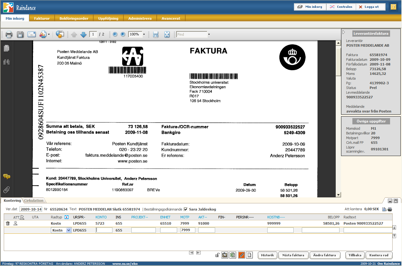
Task: Print the invoice PDF with printer icon
Action: pos(9,34)
